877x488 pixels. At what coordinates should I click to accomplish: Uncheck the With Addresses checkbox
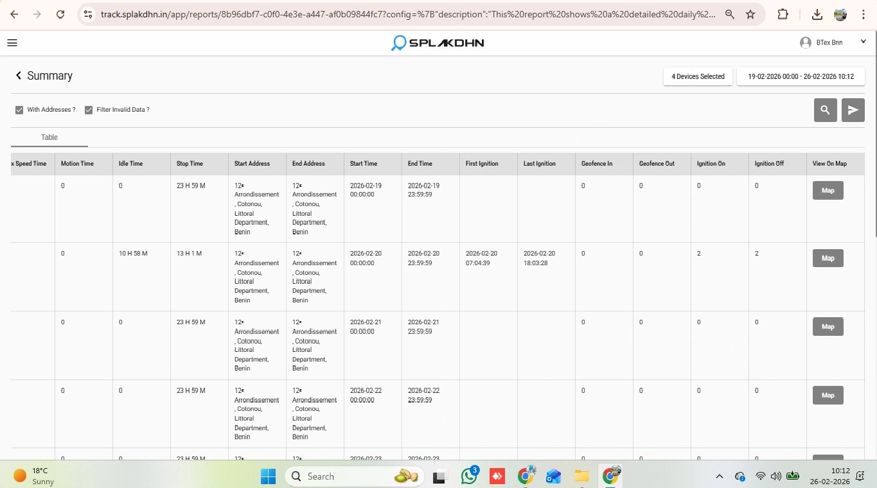19,110
